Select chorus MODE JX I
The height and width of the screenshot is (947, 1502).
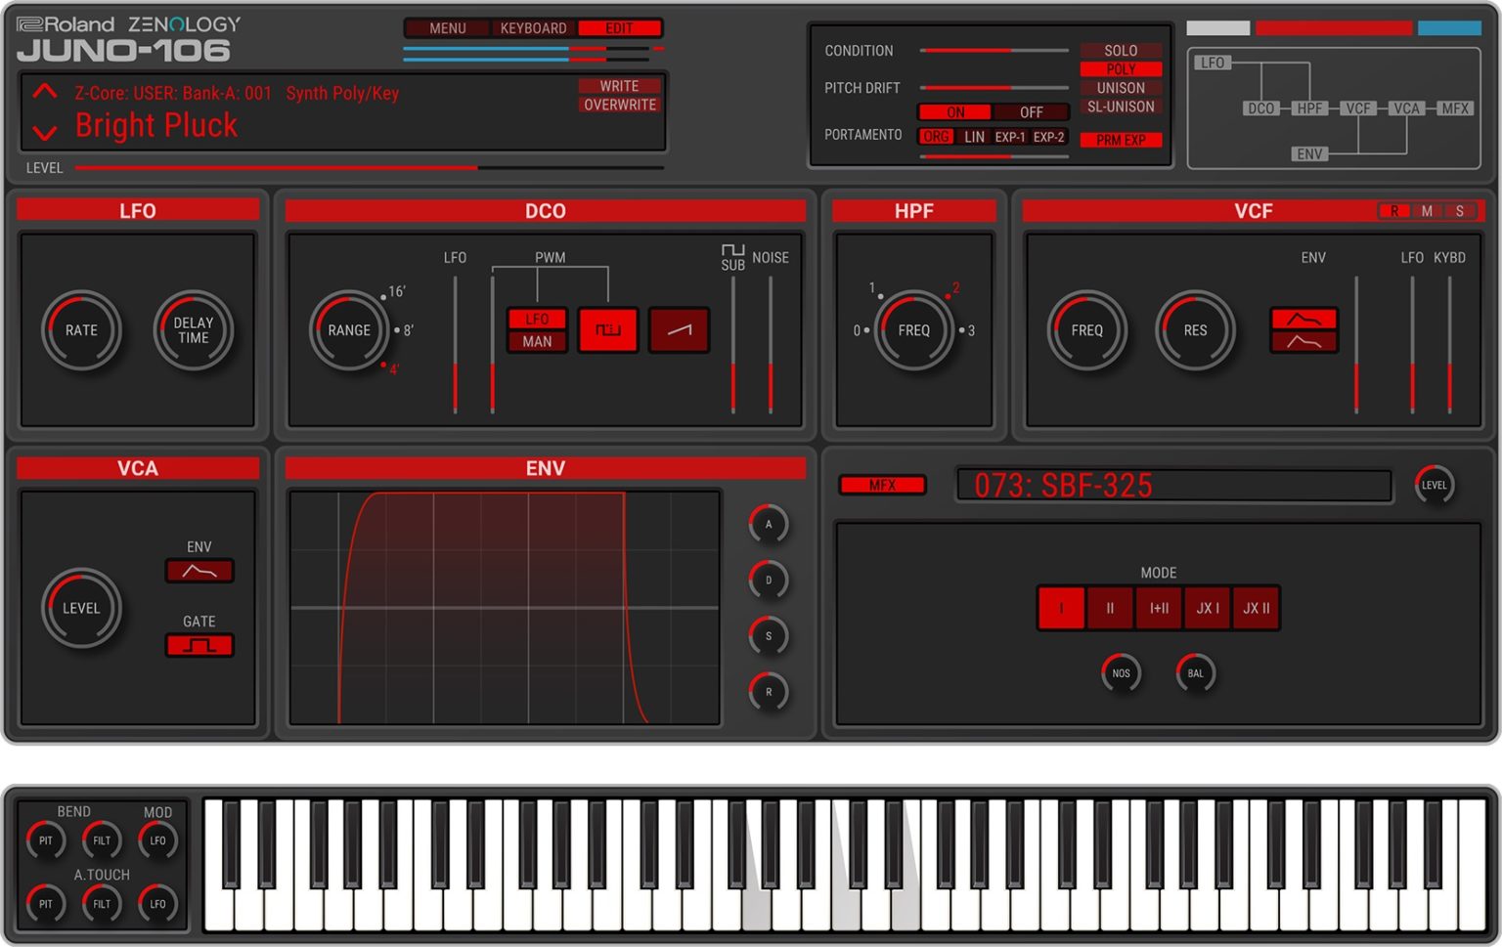click(1208, 608)
